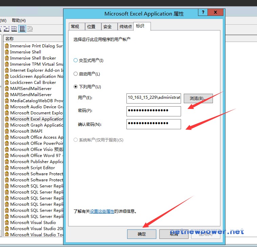
Task: Click the icon next to MediaCatalogWebDB
Action: point(7,100)
